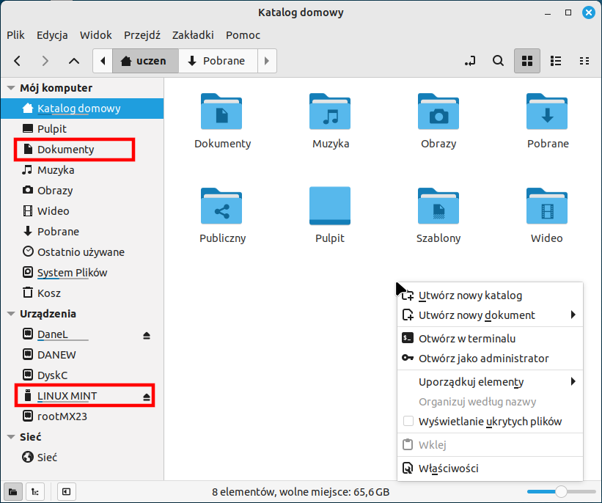Viewport: 602px width, 503px height.
Task: Show tree view in sidebar status bar
Action: coord(35,492)
